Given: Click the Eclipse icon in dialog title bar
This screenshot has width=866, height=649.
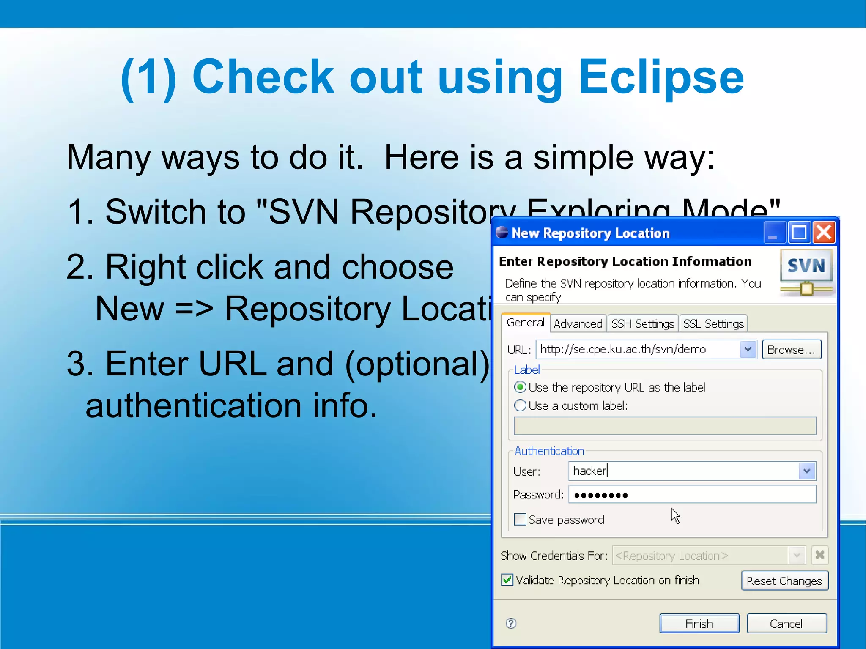Looking at the screenshot, I should [502, 233].
